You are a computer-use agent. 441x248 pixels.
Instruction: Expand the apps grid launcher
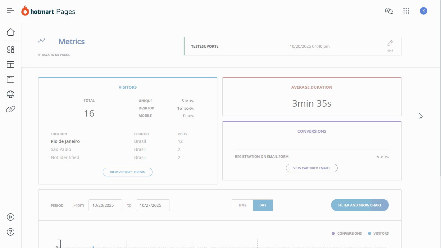tap(406, 11)
